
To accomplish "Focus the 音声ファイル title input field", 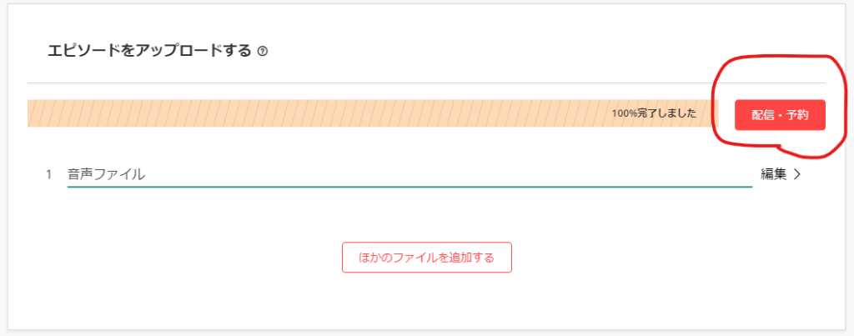I will [x=409, y=175].
